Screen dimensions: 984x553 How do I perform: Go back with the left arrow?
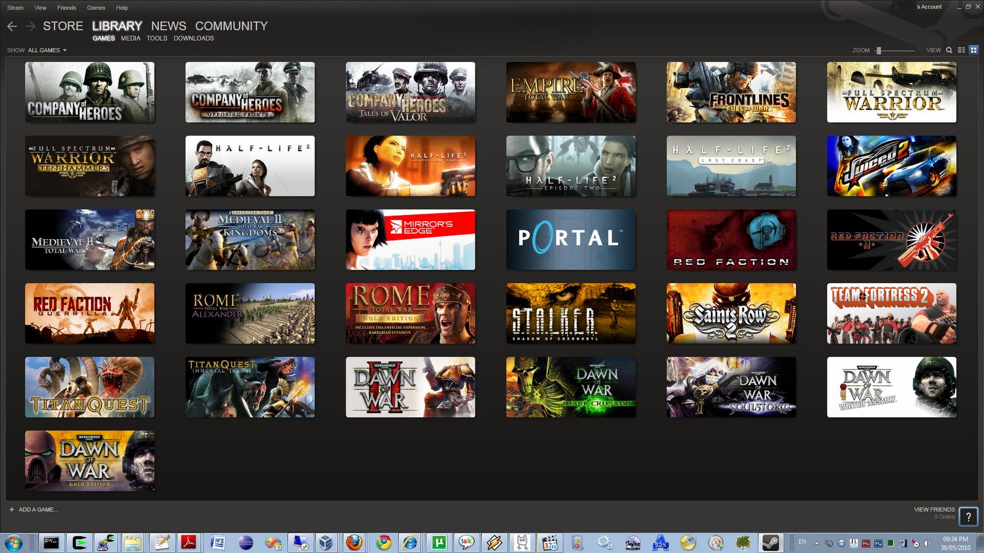[x=12, y=26]
